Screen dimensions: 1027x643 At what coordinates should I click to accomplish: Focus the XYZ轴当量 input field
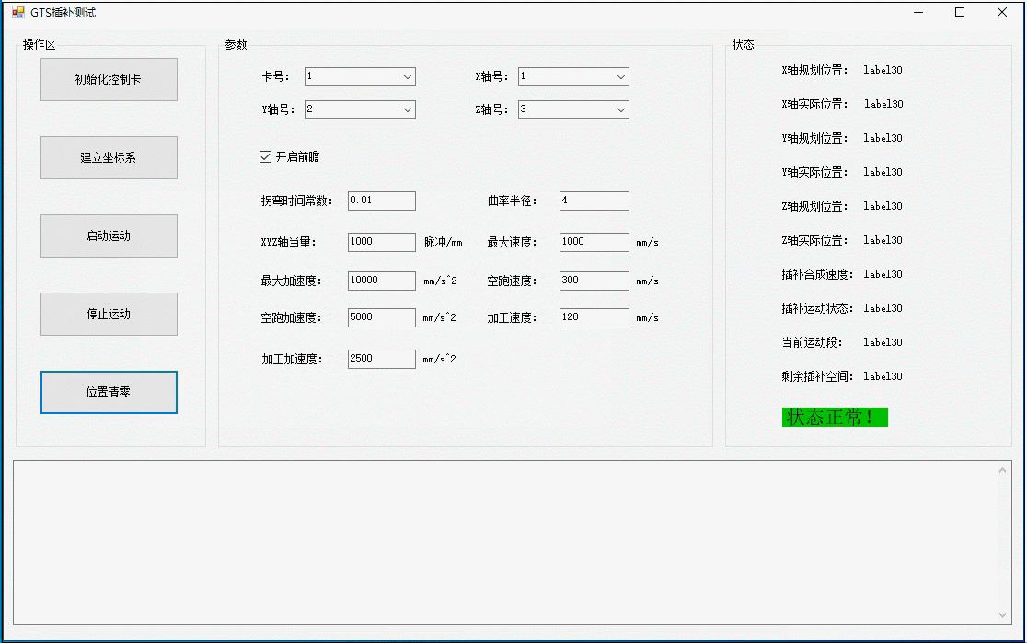381,242
